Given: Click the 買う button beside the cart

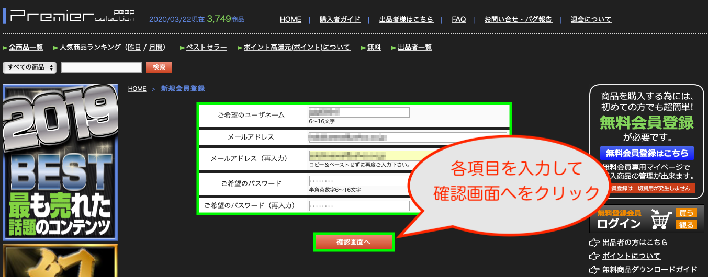Looking at the screenshot, I should (x=686, y=213).
